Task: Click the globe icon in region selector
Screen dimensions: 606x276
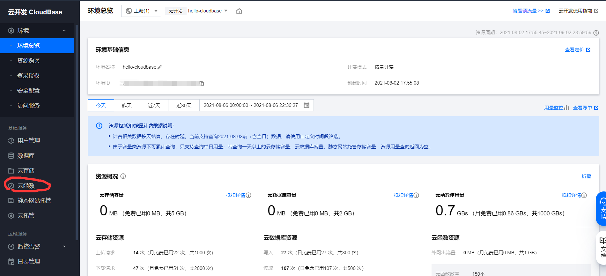Action: (x=129, y=11)
